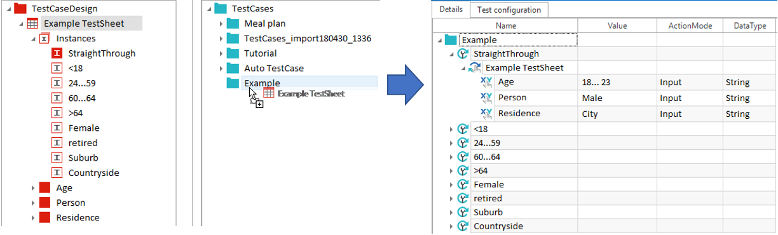Select the StraightThrough instance icon in the left tree
Screen dimensions: 778x235
[x=56, y=53]
